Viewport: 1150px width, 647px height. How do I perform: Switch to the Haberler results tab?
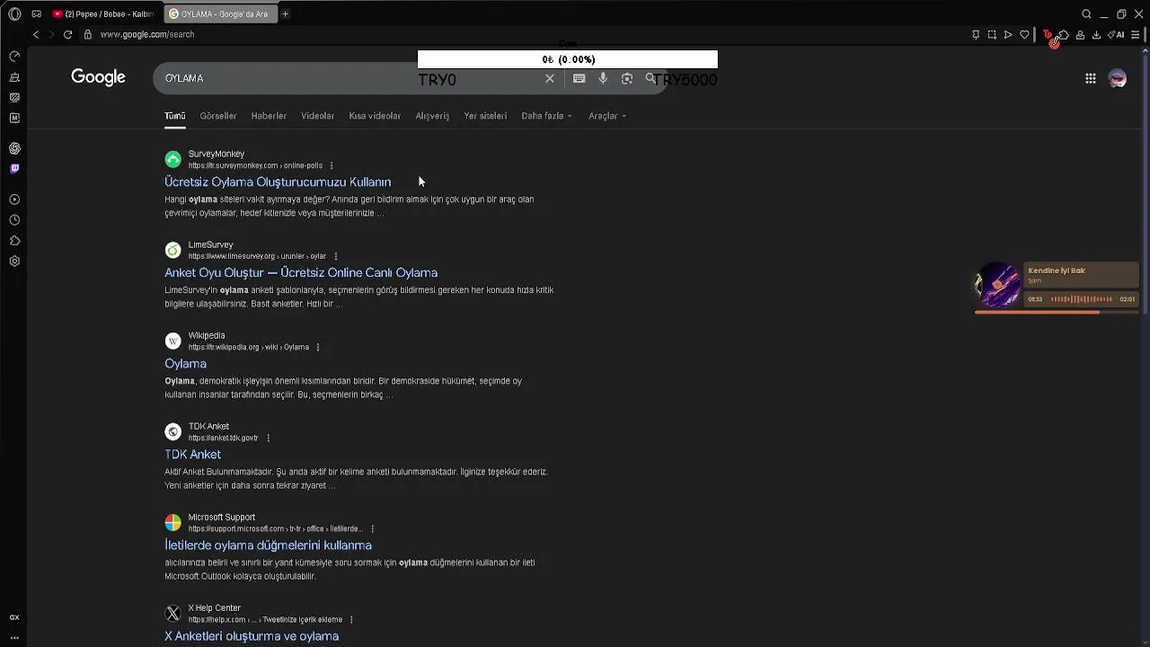pyautogui.click(x=269, y=116)
